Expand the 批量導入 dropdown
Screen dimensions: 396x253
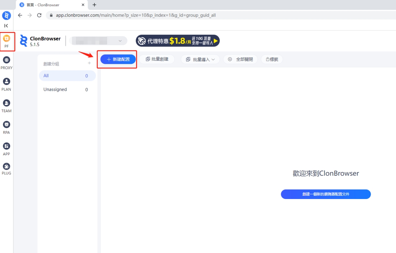point(200,60)
